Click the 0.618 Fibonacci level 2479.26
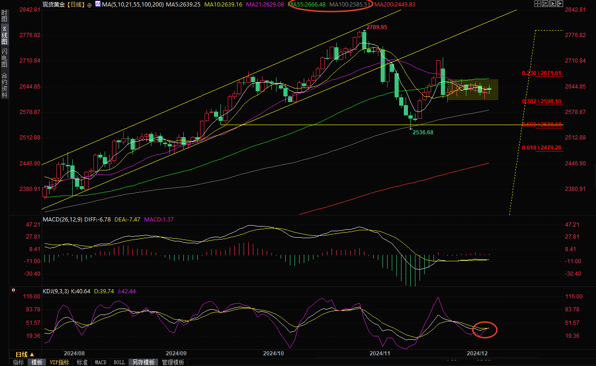 [x=541, y=148]
